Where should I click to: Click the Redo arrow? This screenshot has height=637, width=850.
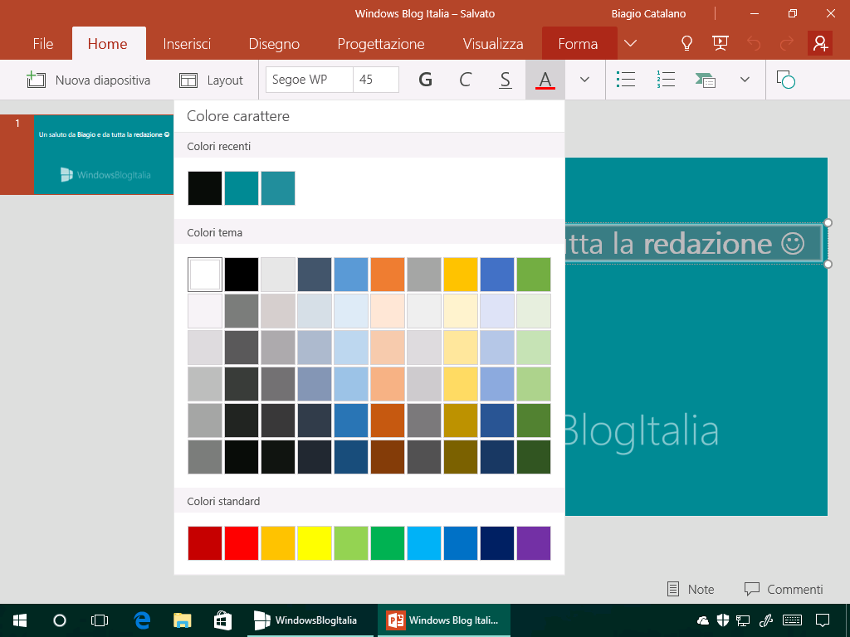pos(787,43)
